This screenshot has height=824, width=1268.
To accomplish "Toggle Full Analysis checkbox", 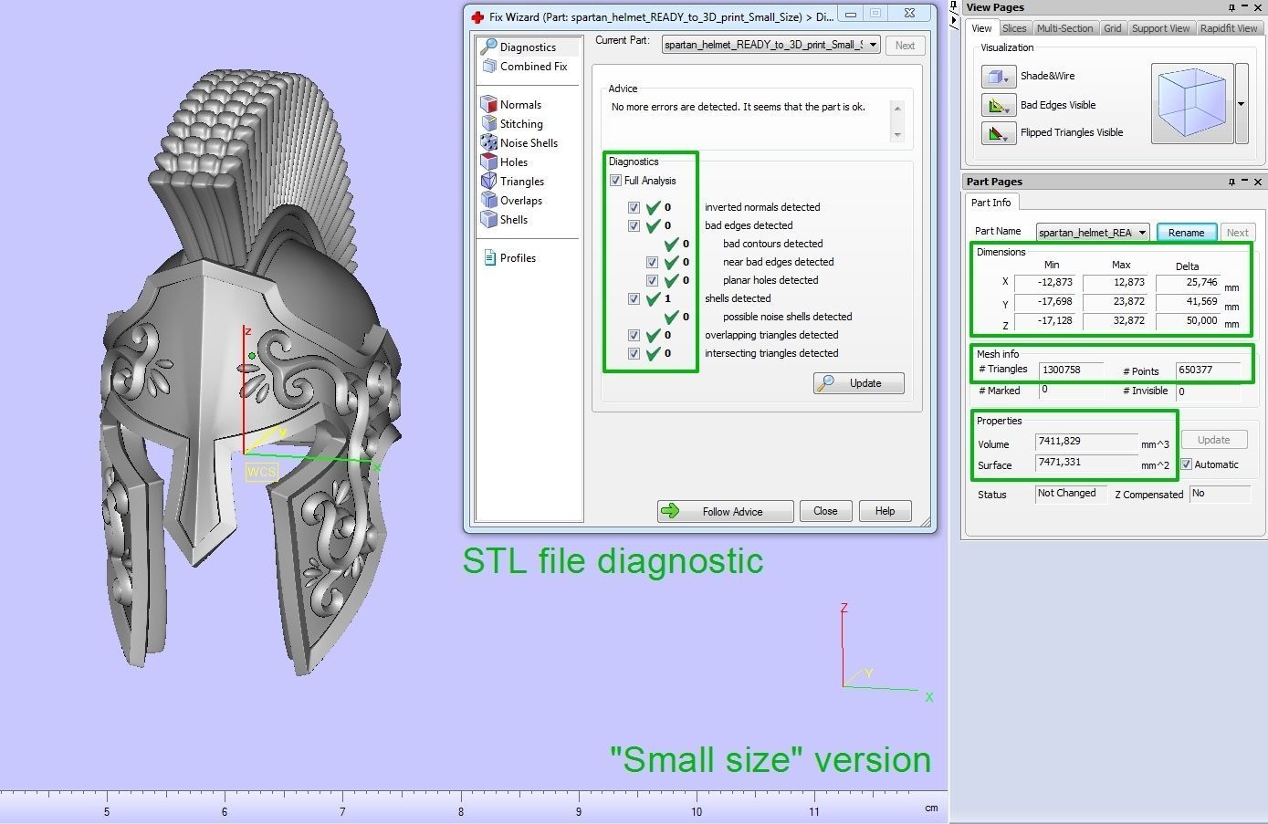I will click(x=615, y=181).
